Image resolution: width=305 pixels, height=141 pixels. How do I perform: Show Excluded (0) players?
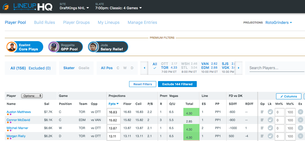[40, 68]
